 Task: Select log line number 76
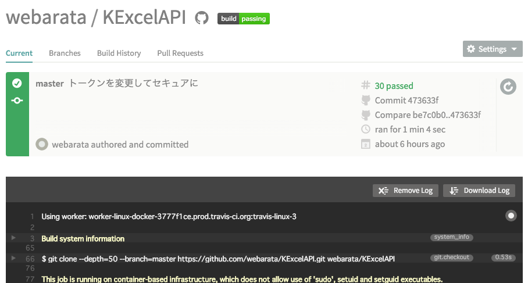(x=30, y=268)
